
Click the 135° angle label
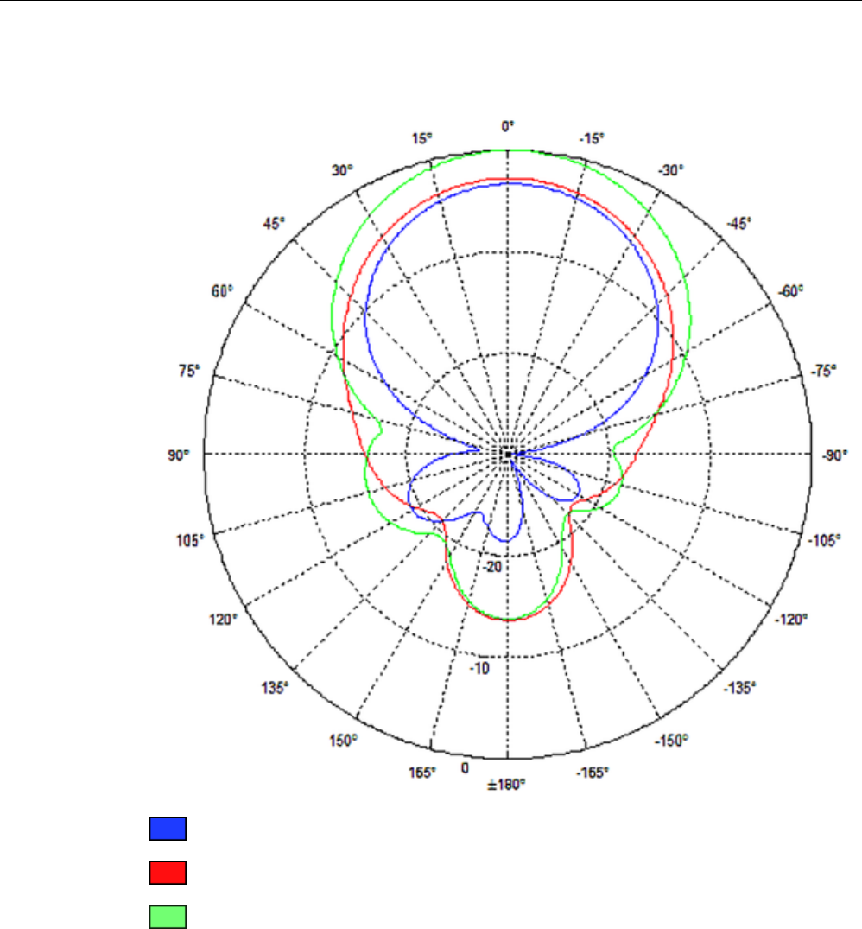coord(276,688)
